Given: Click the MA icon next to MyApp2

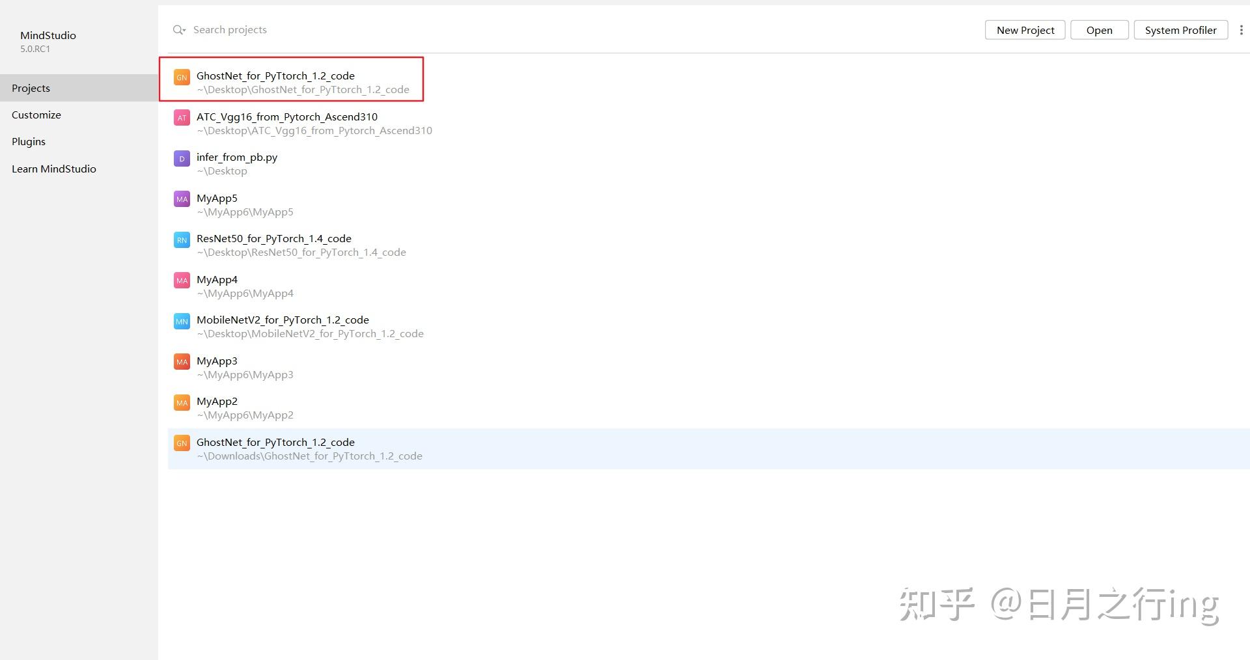Looking at the screenshot, I should 182,402.
